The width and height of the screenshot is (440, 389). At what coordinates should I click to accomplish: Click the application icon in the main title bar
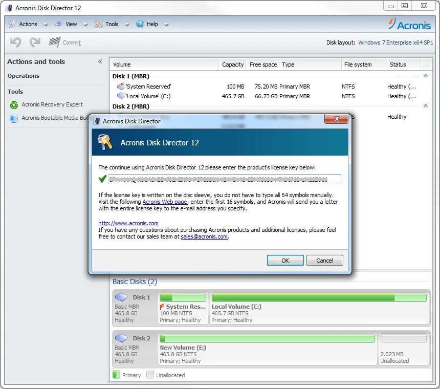click(x=9, y=8)
